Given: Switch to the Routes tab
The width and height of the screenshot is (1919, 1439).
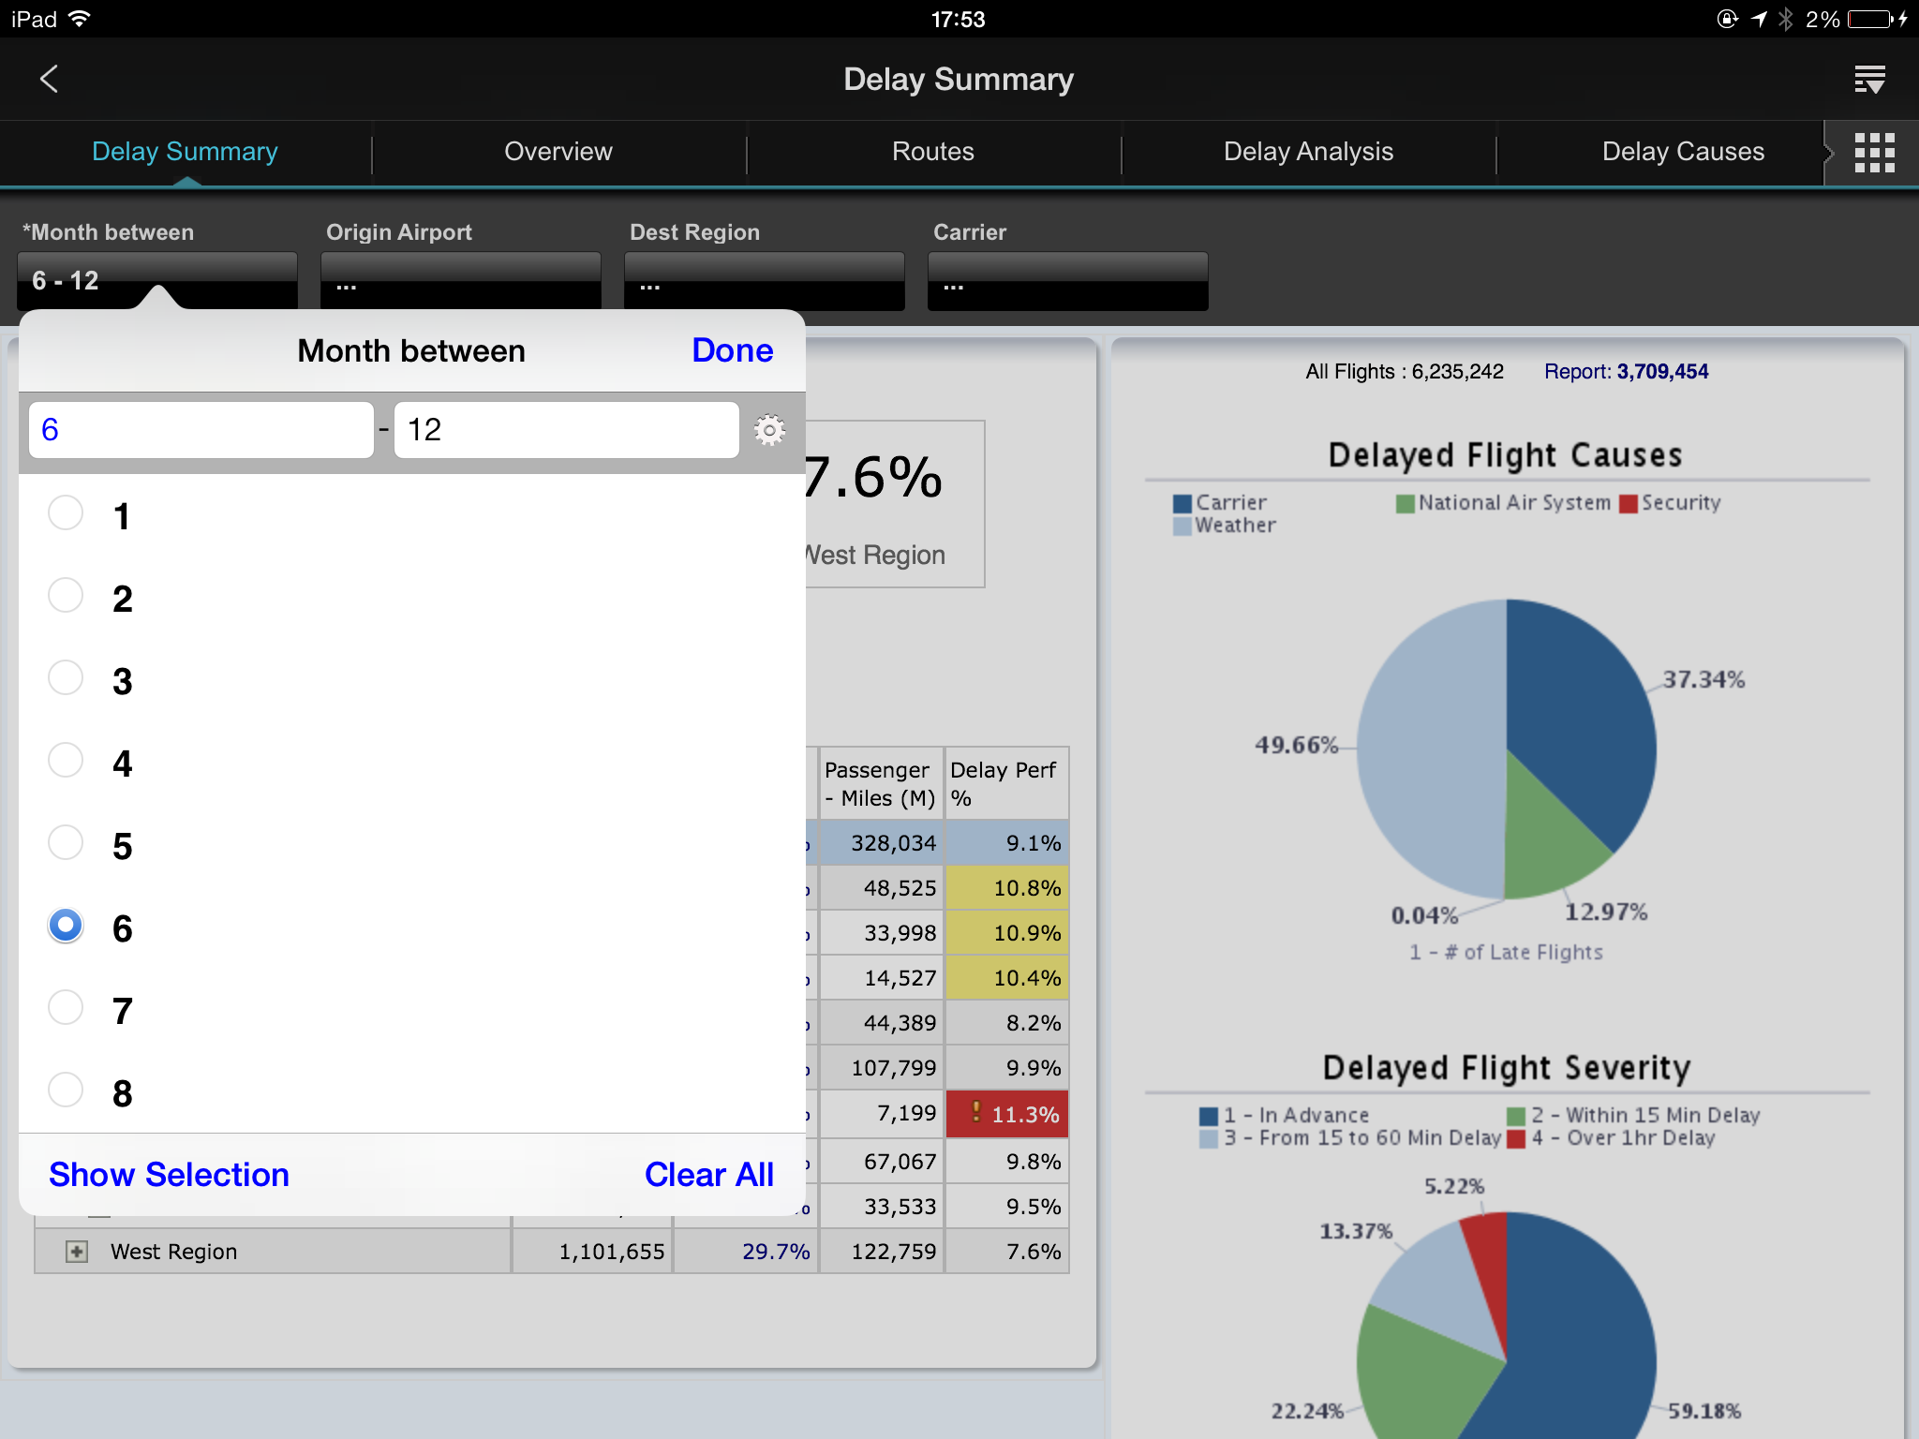Looking at the screenshot, I should [x=930, y=150].
